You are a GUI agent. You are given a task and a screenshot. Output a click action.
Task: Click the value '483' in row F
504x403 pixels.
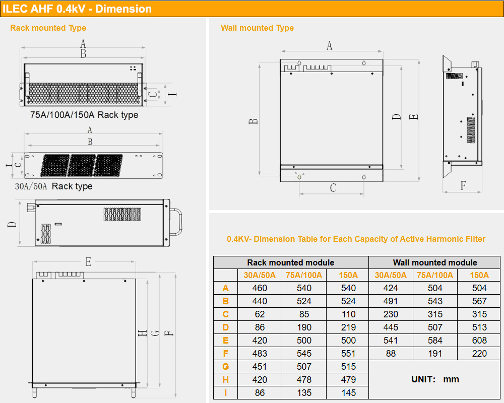[260, 354]
